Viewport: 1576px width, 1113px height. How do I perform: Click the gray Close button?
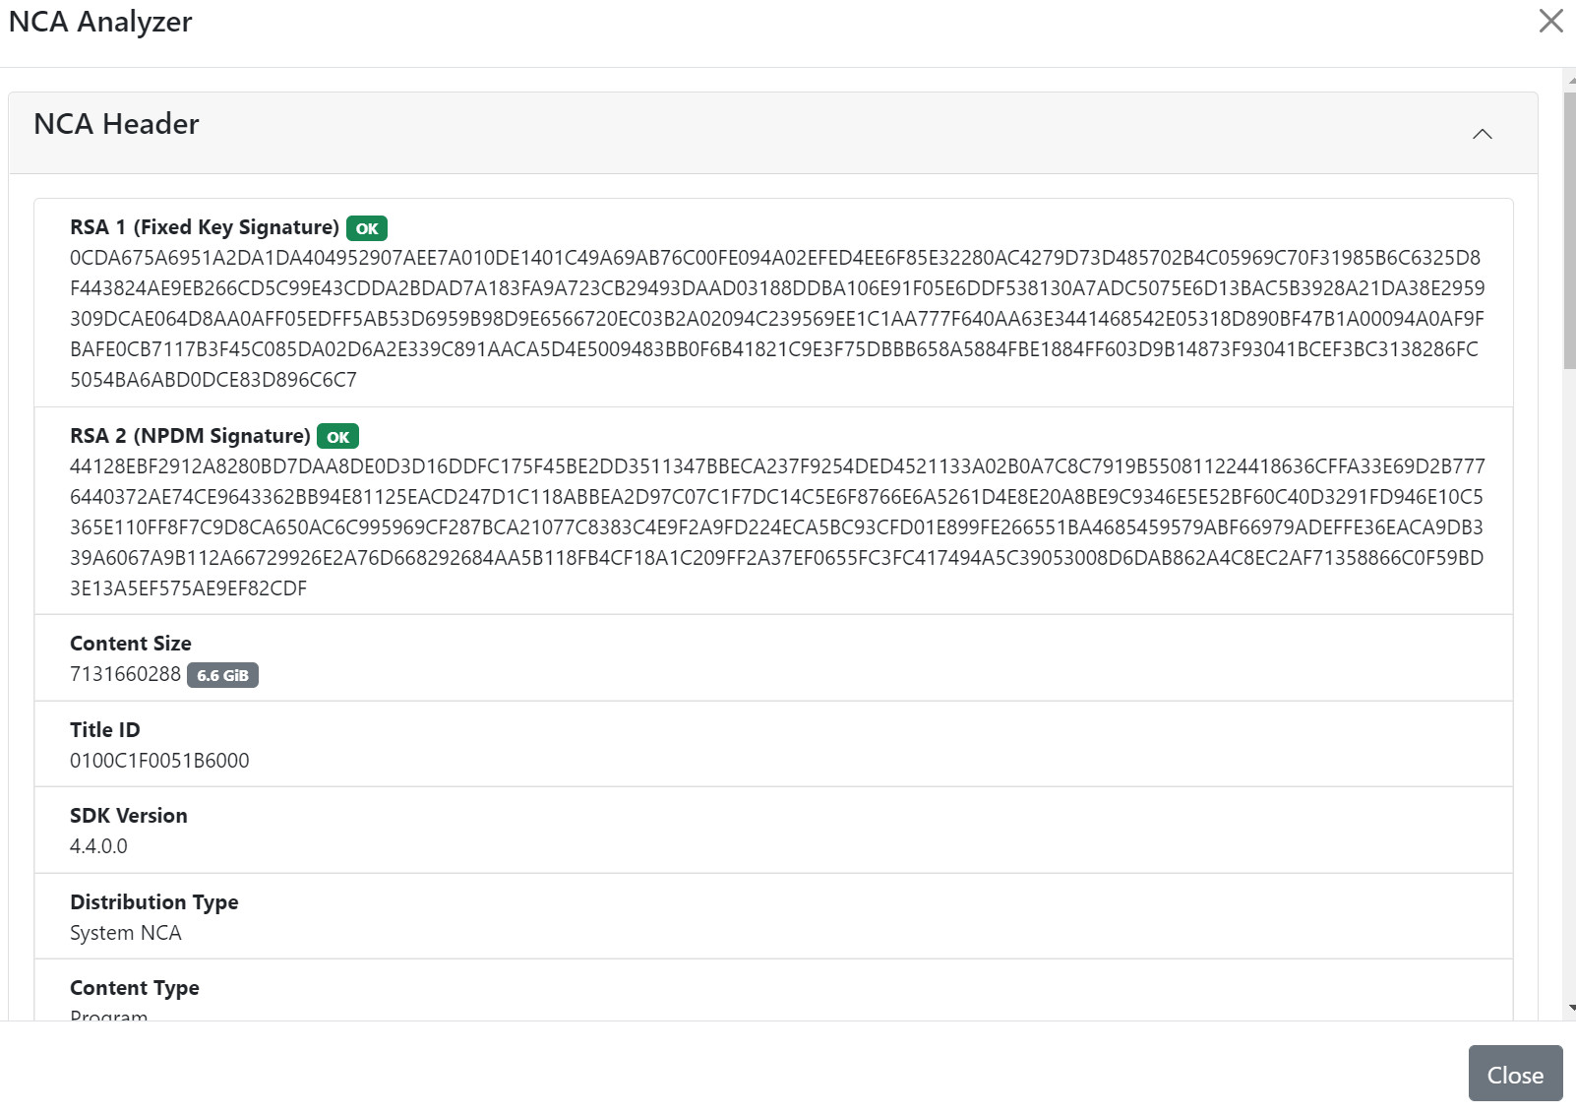[x=1515, y=1074]
